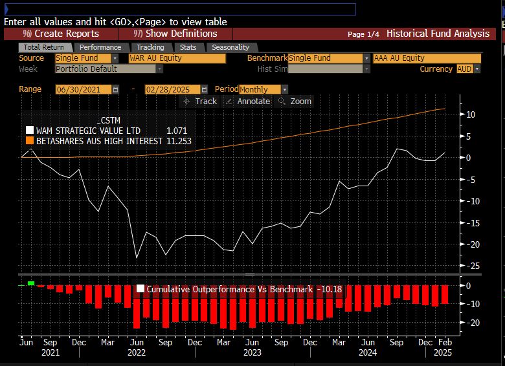Click the 11.253 Betashares legend value
The image size is (505, 366).
pos(179,141)
